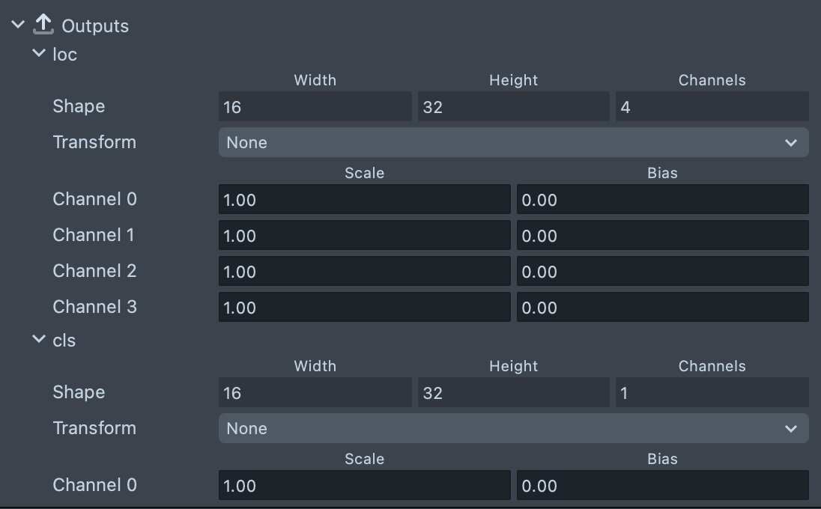The height and width of the screenshot is (509, 821).
Task: Click the loc Shape Height field
Action: coord(513,107)
